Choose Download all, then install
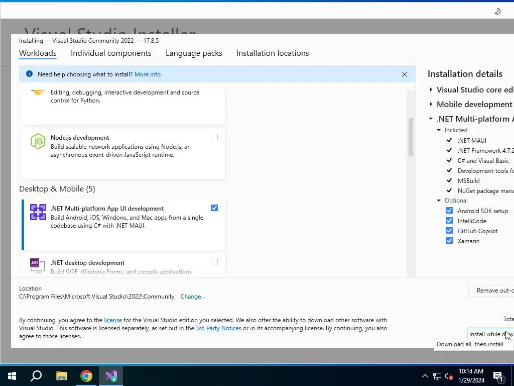 [470, 344]
